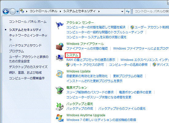169x123 pixels.
Task: Open ファイアウォールの状態の確認 link
Action: (x=87, y=49)
